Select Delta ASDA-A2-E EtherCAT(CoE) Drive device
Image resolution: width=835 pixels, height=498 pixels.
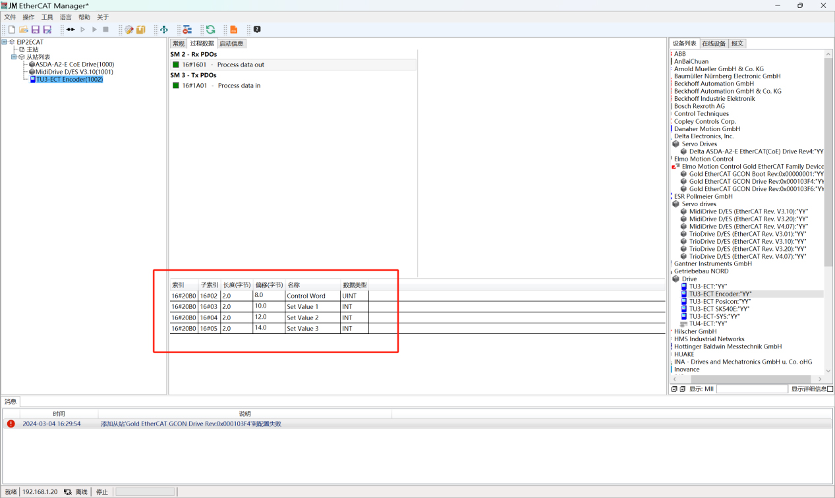click(x=756, y=151)
